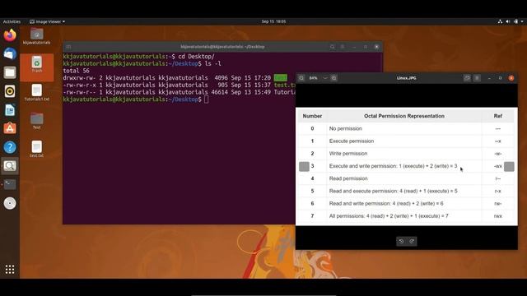Open the Files manager in the dock
The image size is (527, 296).
(10, 72)
